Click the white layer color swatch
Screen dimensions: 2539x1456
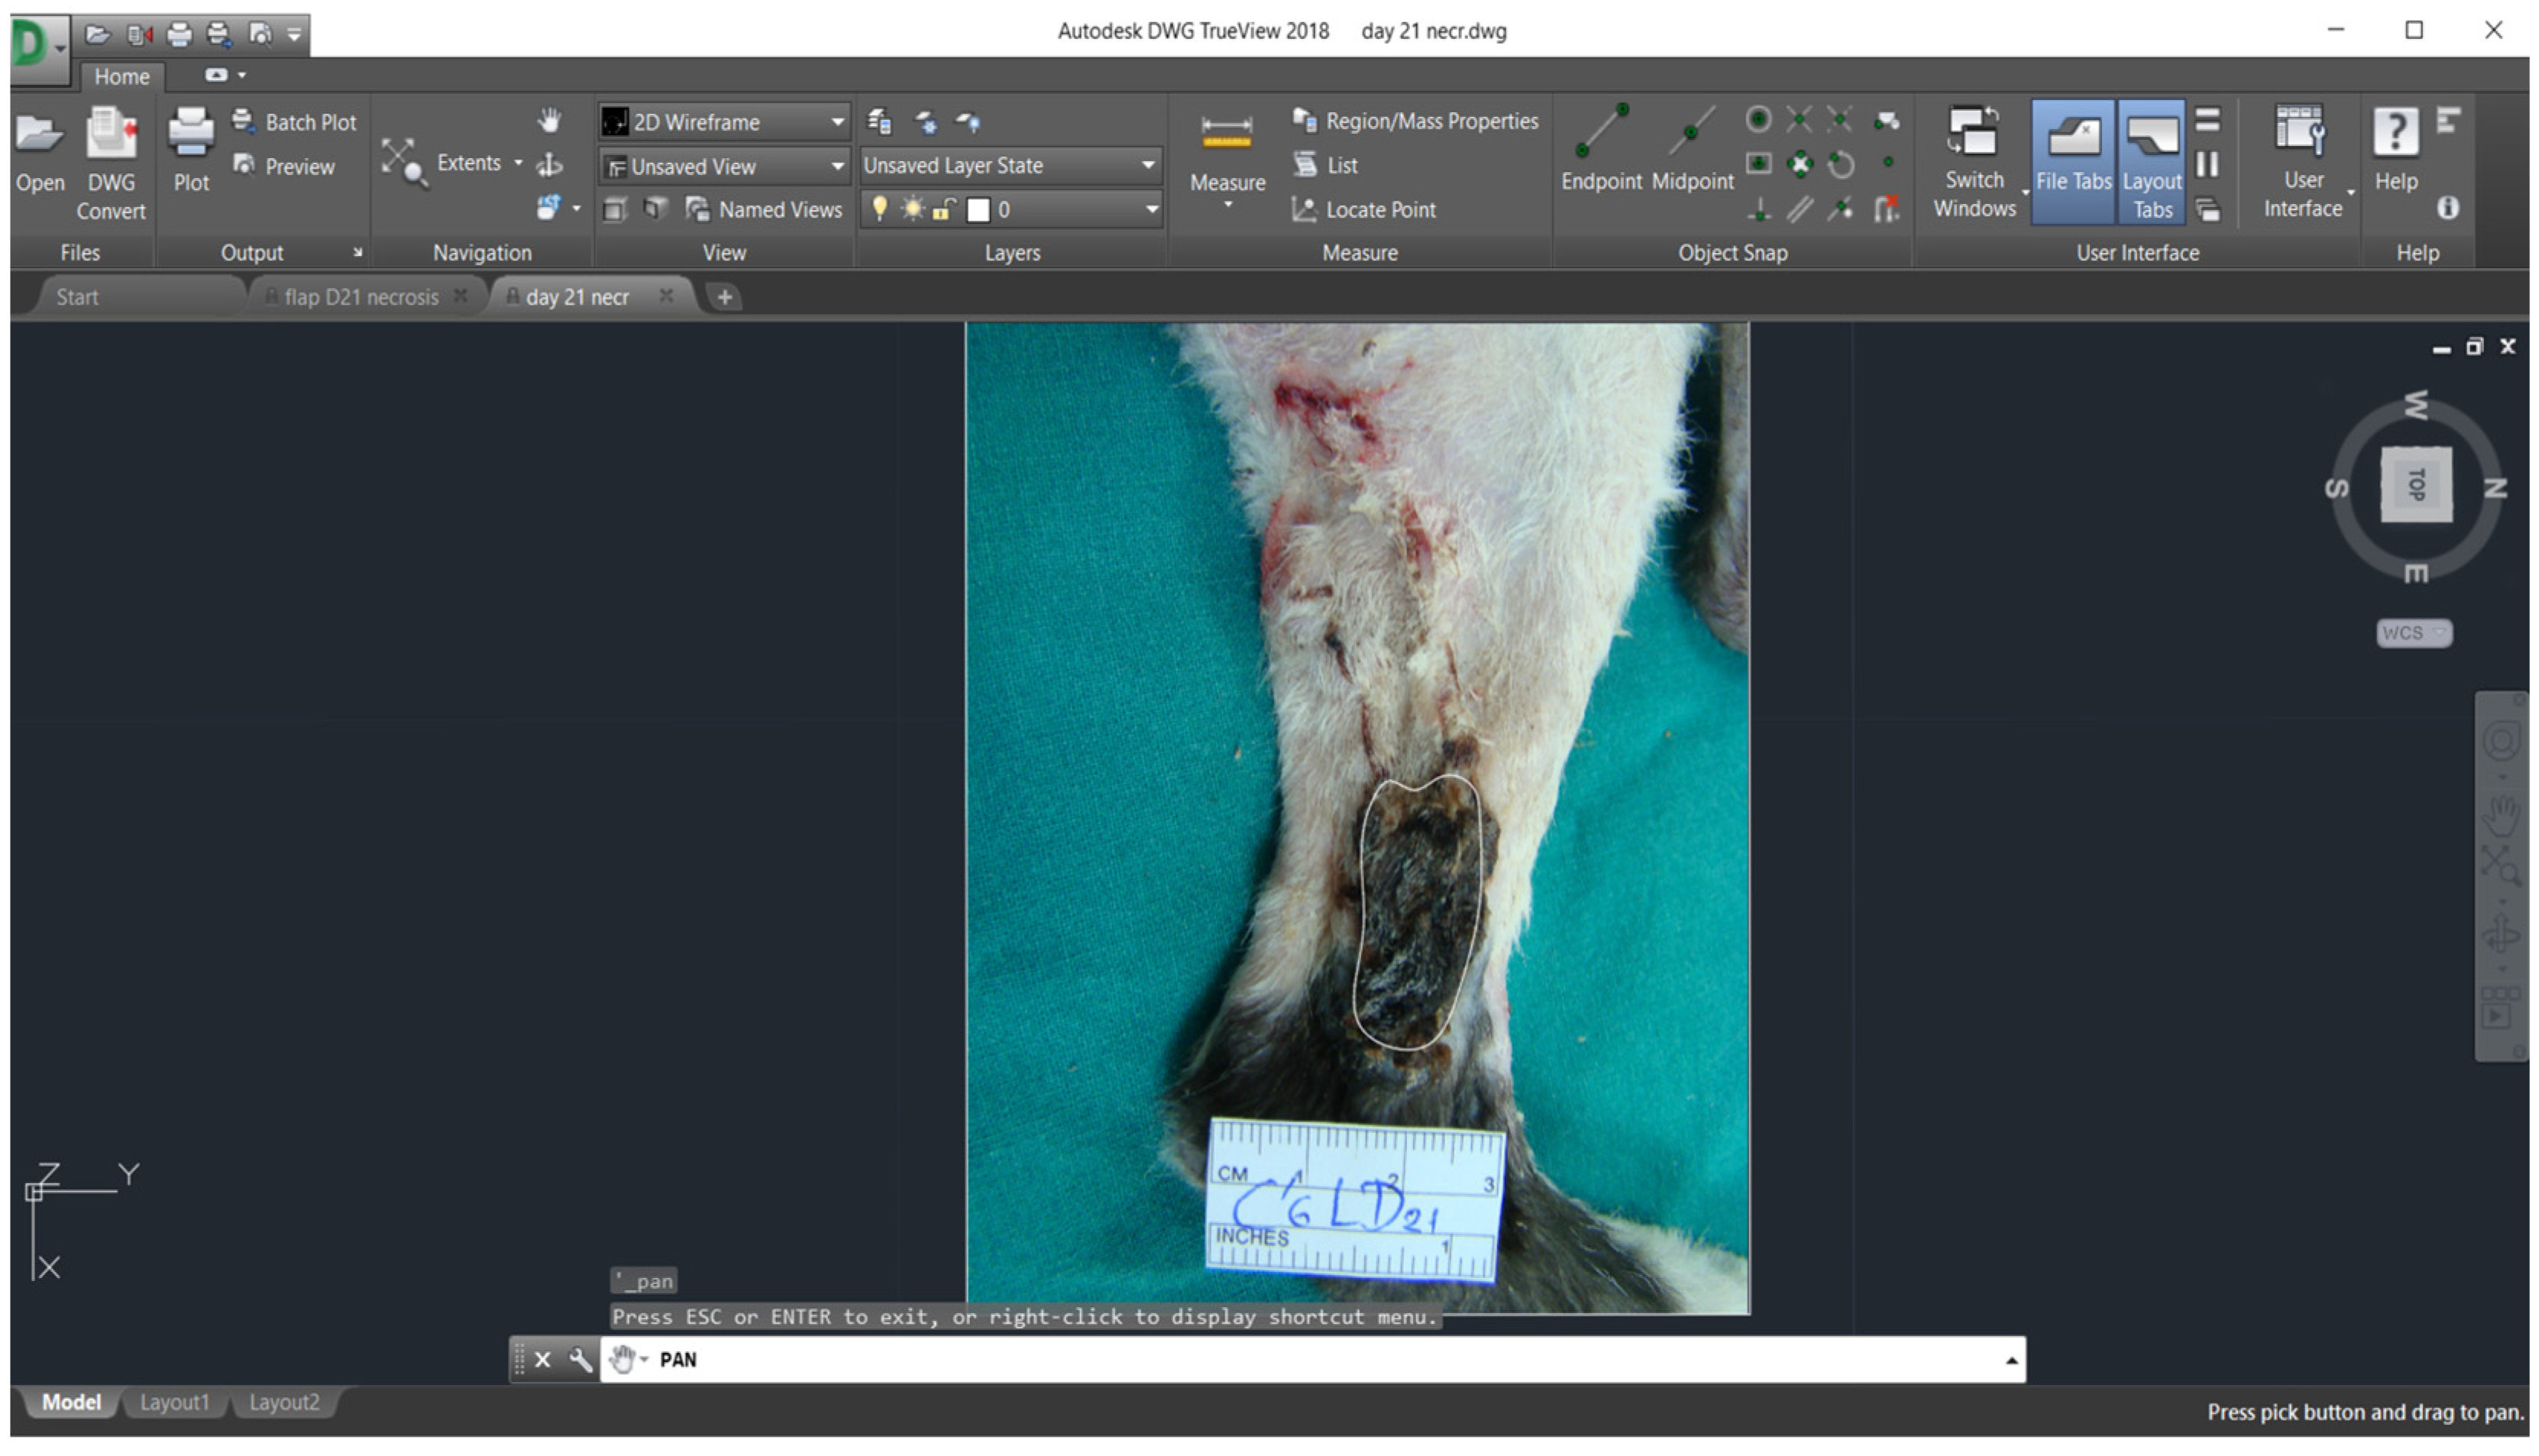(978, 210)
